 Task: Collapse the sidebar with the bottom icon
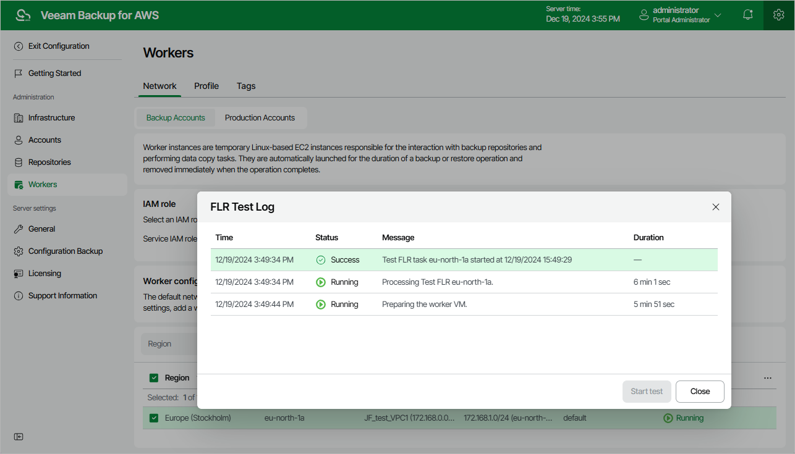(19, 437)
